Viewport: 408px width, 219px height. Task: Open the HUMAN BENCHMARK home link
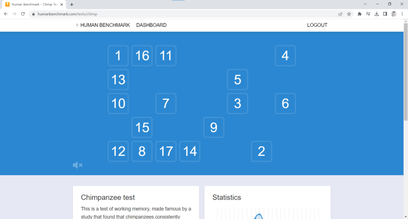point(105,25)
